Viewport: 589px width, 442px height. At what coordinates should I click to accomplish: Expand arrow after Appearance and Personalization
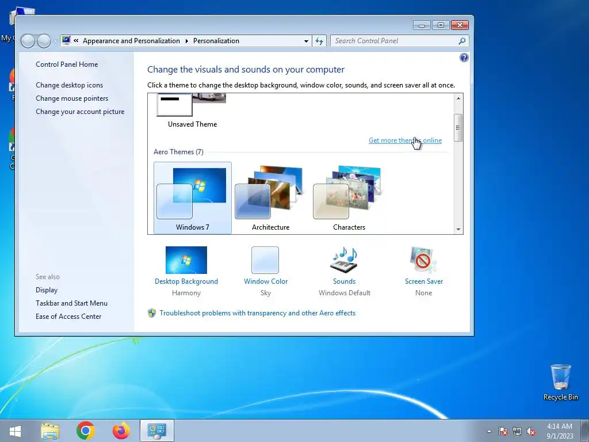click(x=187, y=41)
